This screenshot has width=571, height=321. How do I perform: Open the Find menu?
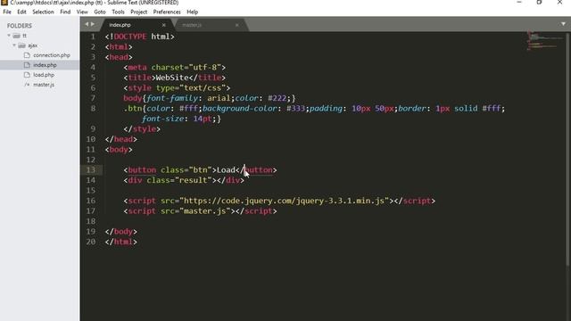[x=65, y=12]
